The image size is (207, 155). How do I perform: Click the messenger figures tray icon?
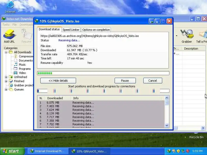point(174,151)
